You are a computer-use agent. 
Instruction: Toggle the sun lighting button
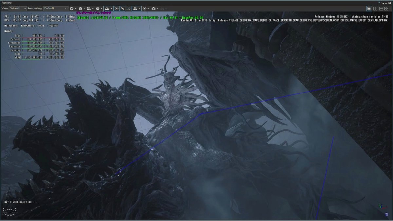click(x=117, y=8)
